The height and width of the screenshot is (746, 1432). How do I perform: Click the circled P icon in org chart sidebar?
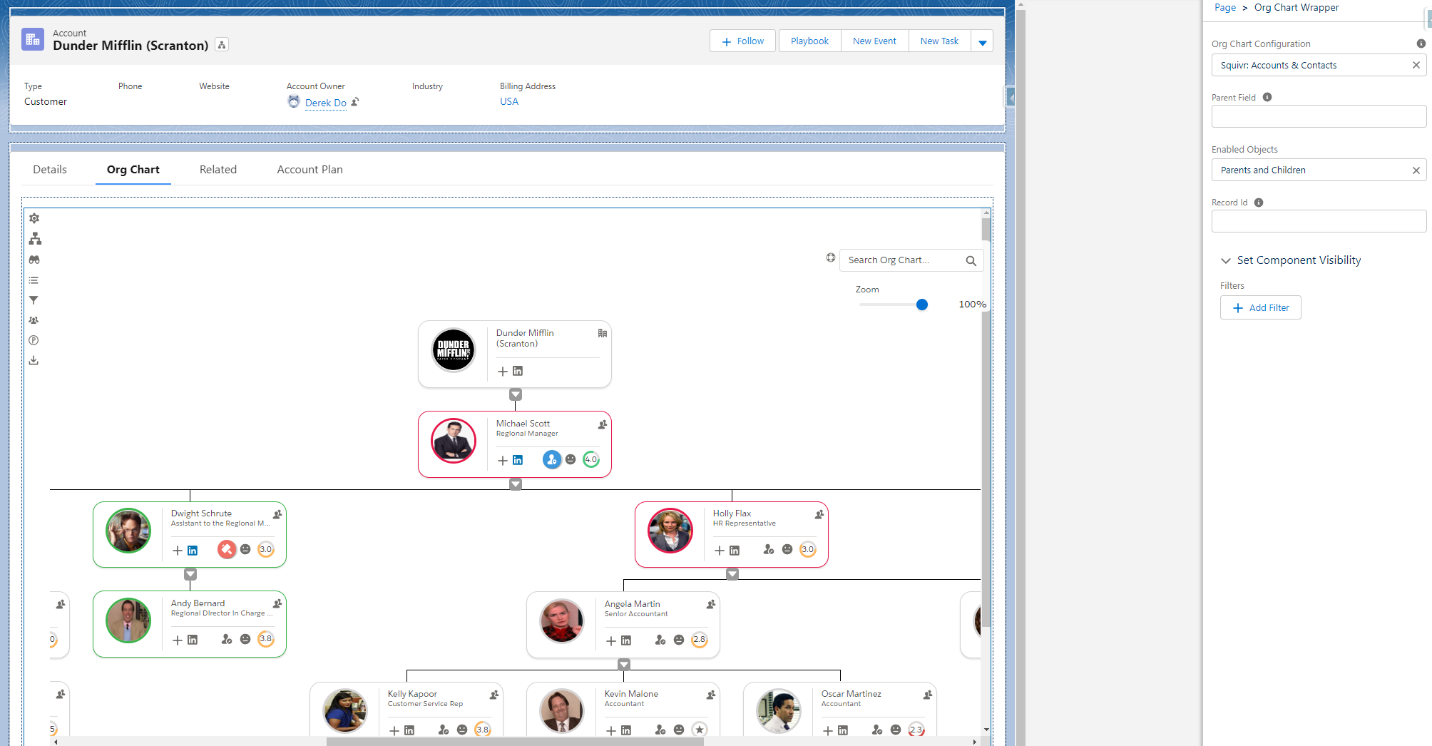coord(34,340)
